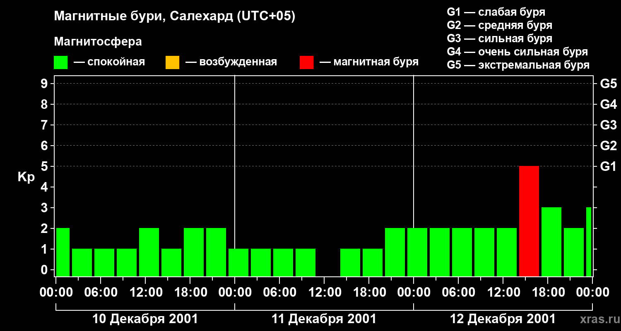This screenshot has width=621, height=331.
Task: Select the red Kp 5 storm bar
Action: (x=529, y=221)
